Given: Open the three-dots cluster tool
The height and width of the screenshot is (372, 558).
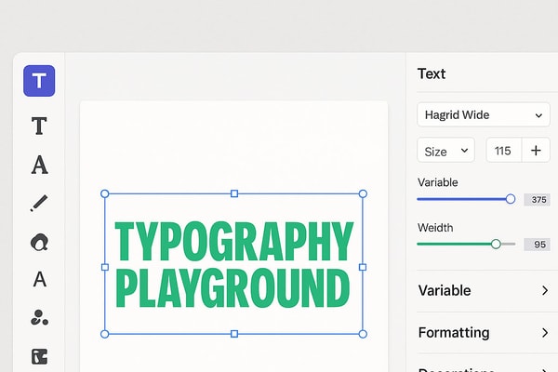Looking at the screenshot, I should pos(39,317).
